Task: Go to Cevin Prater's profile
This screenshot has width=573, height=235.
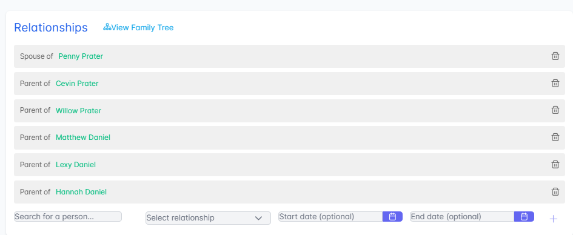Action: pos(77,83)
